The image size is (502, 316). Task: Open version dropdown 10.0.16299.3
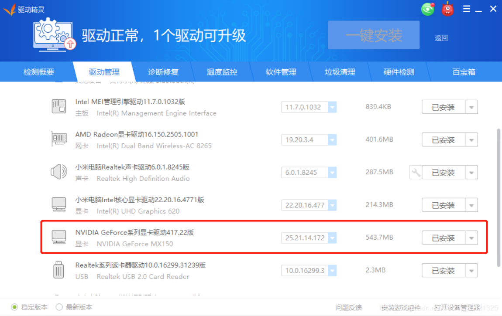tap(332, 271)
